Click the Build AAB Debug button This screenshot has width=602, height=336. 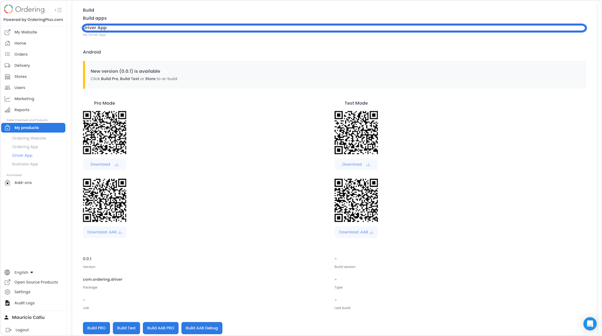coord(202,328)
